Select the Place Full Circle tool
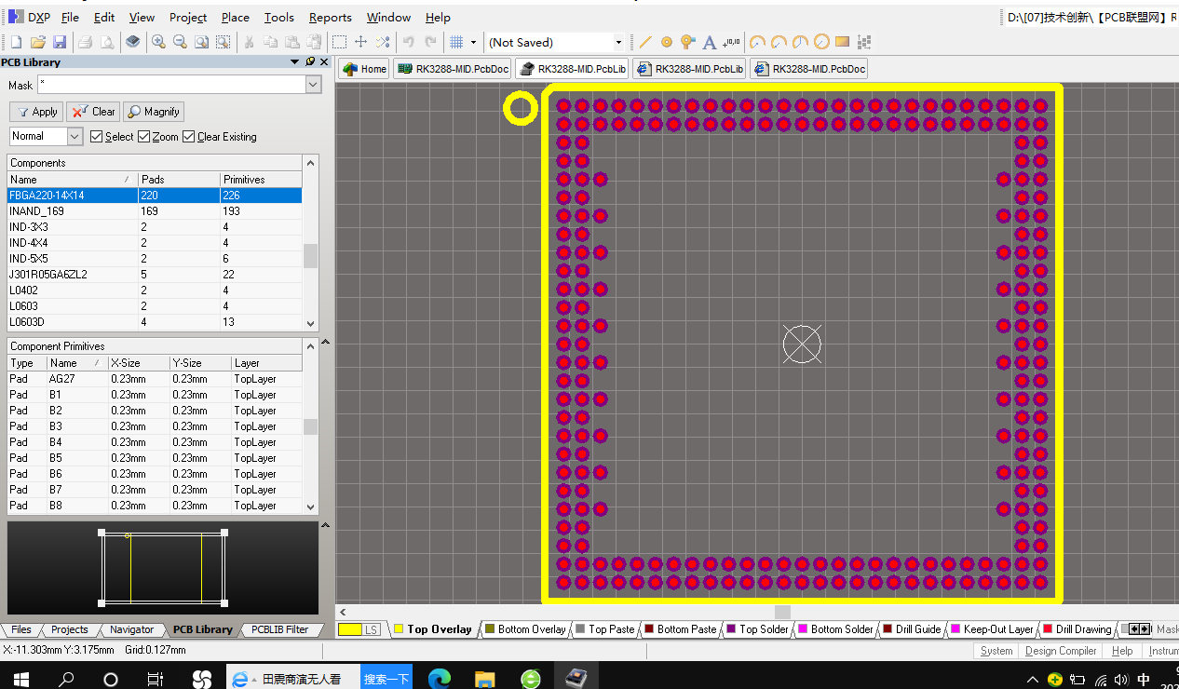 pos(821,42)
